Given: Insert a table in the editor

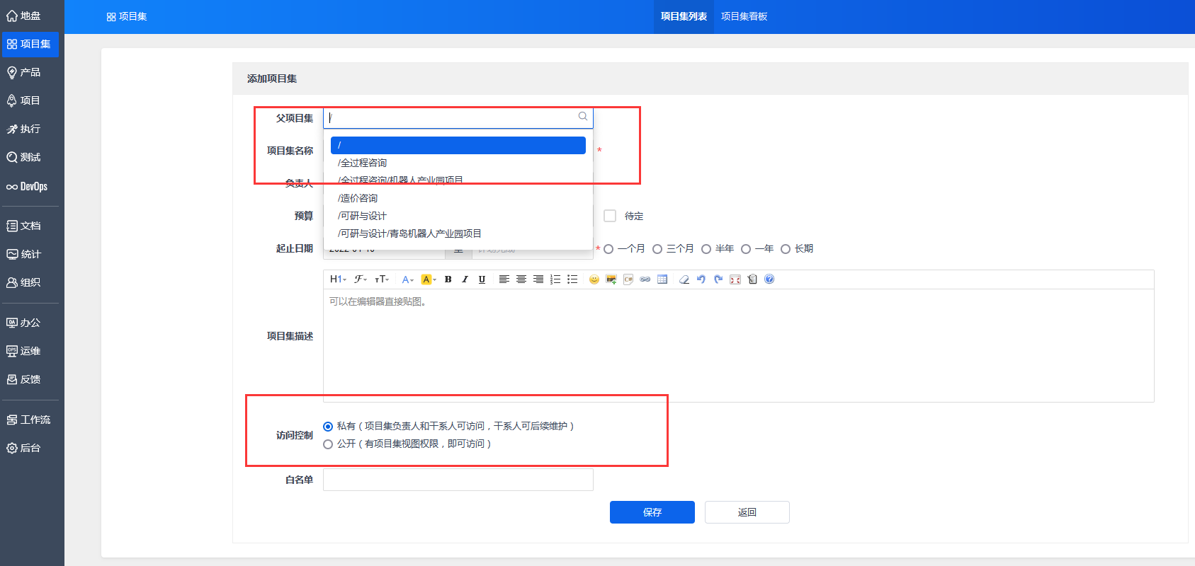Looking at the screenshot, I should coord(662,279).
